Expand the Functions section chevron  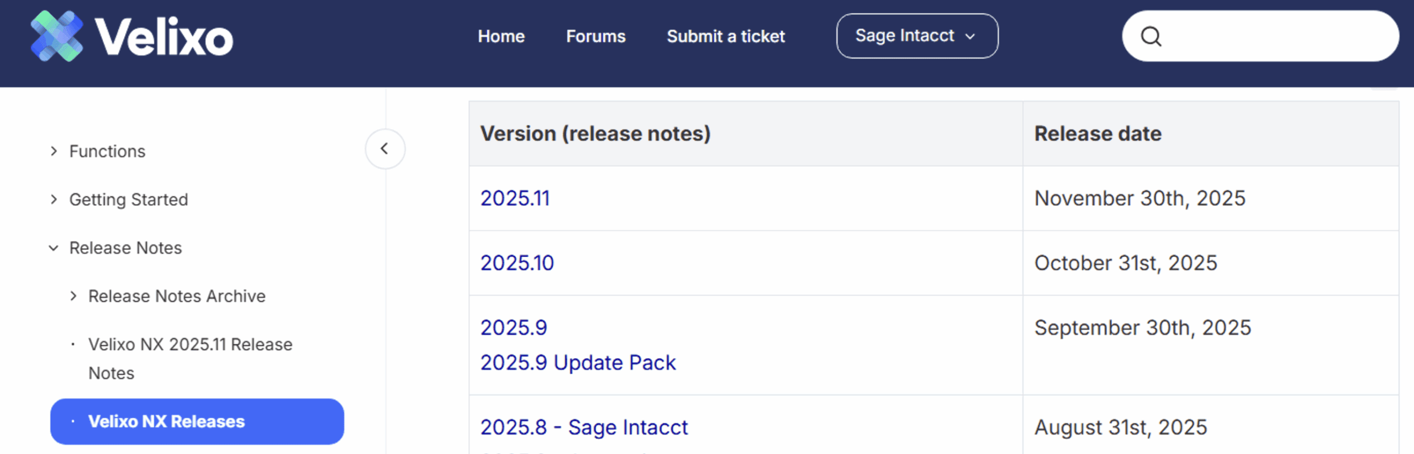54,151
